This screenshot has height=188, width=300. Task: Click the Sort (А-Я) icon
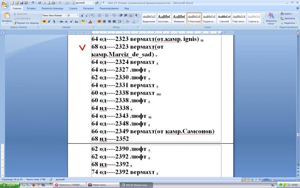click(x=131, y=16)
